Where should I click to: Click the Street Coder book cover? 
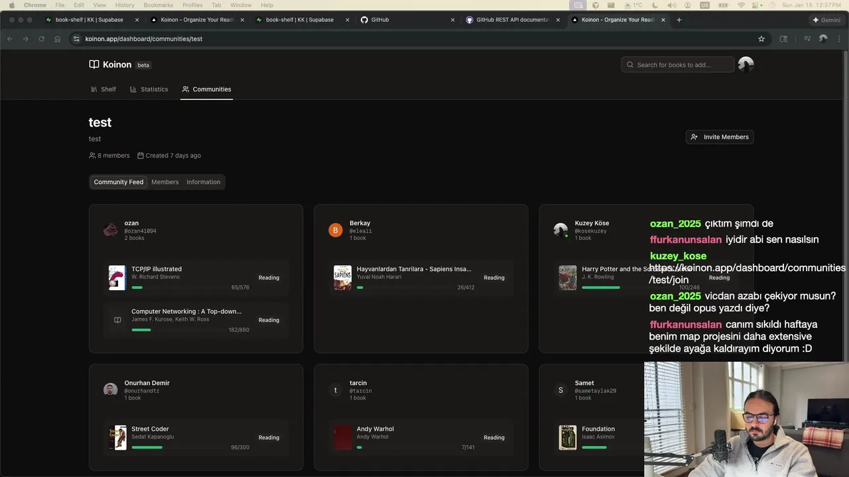[x=117, y=437]
